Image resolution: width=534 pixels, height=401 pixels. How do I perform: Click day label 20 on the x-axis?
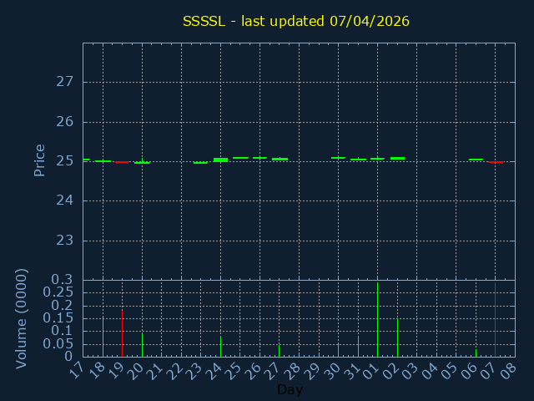point(136,371)
